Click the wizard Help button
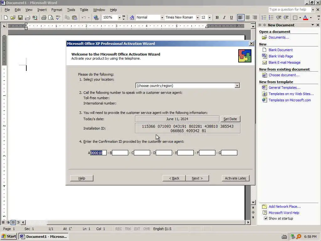 pyautogui.click(x=82, y=178)
